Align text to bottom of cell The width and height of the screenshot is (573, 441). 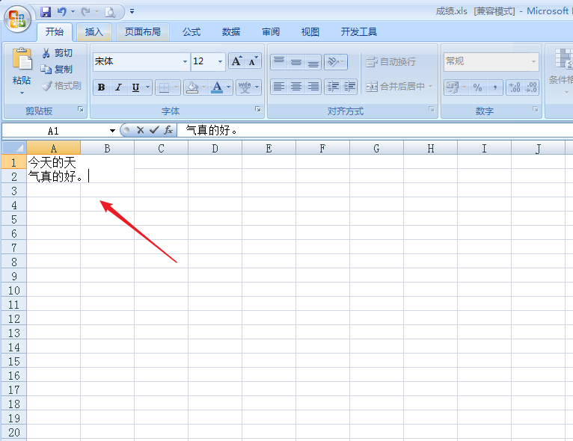[313, 61]
